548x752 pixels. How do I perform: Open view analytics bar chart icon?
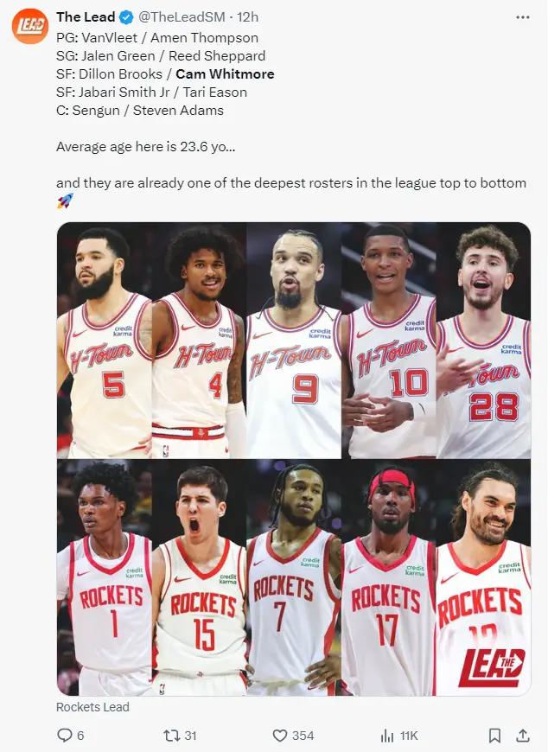pyautogui.click(x=386, y=736)
